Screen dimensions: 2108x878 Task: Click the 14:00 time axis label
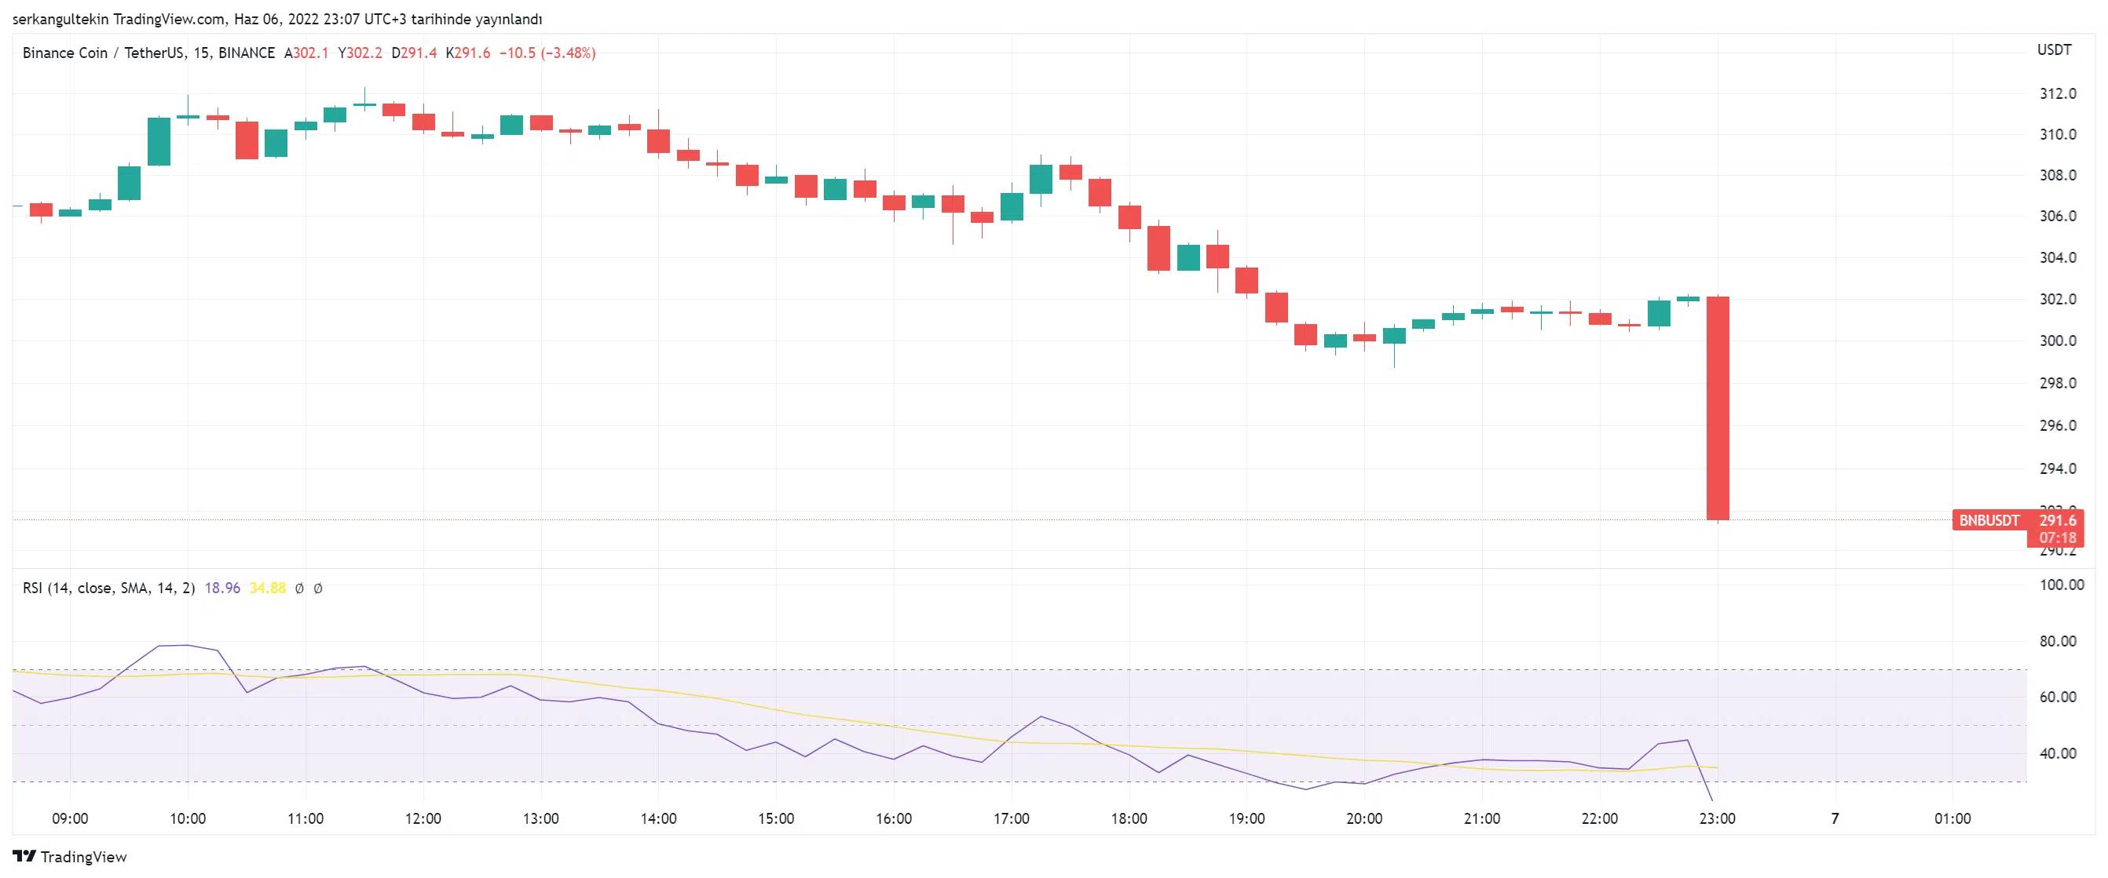point(658,819)
